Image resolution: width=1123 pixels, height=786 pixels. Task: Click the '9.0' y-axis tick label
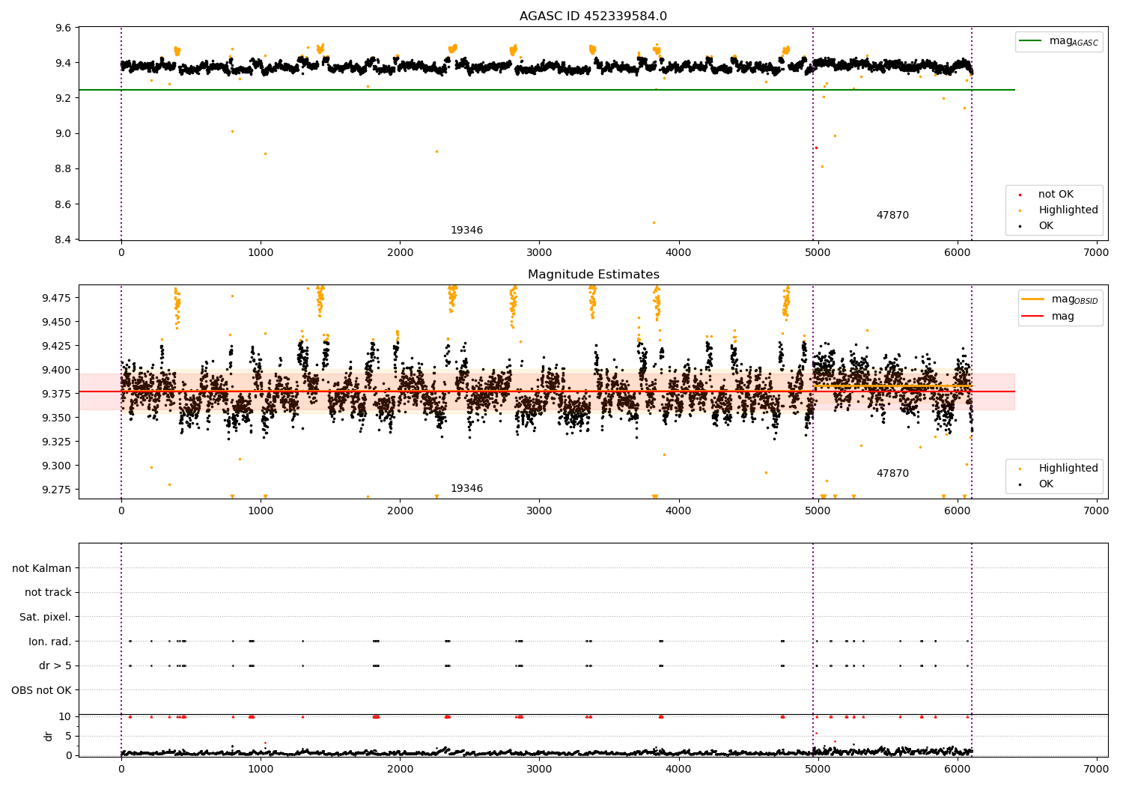[64, 134]
